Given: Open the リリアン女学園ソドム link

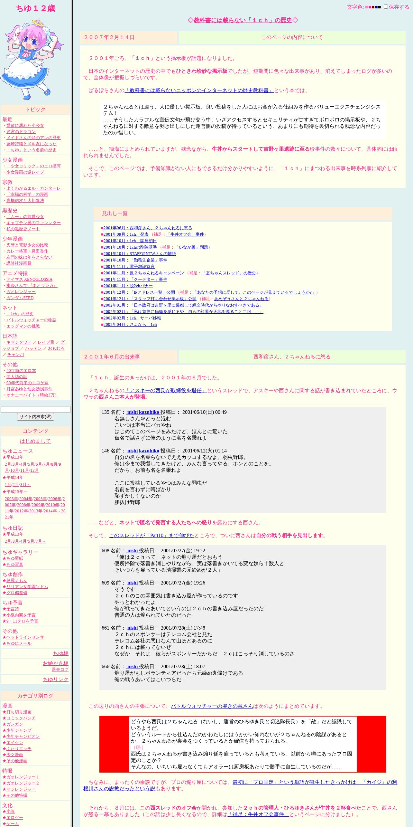Looking at the screenshot, I should [27, 587].
